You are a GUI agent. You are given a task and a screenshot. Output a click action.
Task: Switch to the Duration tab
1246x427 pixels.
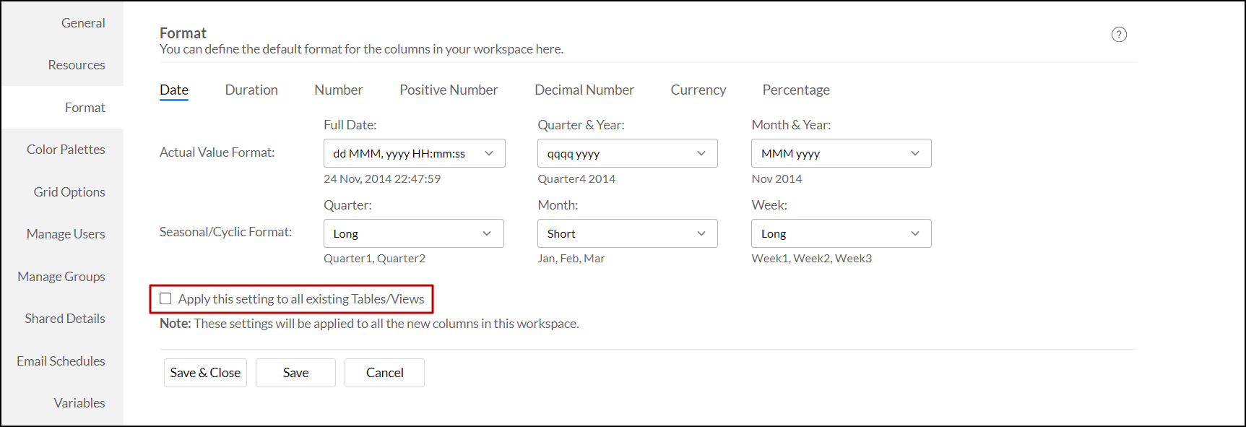click(x=251, y=90)
